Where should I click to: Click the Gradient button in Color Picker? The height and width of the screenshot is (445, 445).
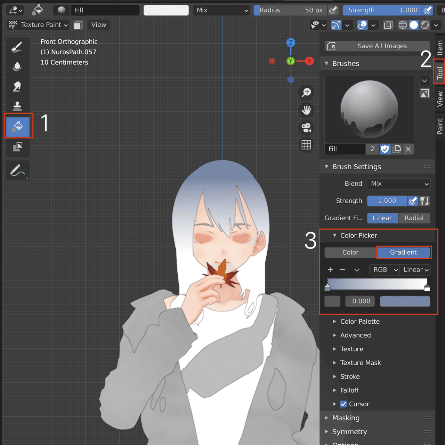(x=404, y=252)
